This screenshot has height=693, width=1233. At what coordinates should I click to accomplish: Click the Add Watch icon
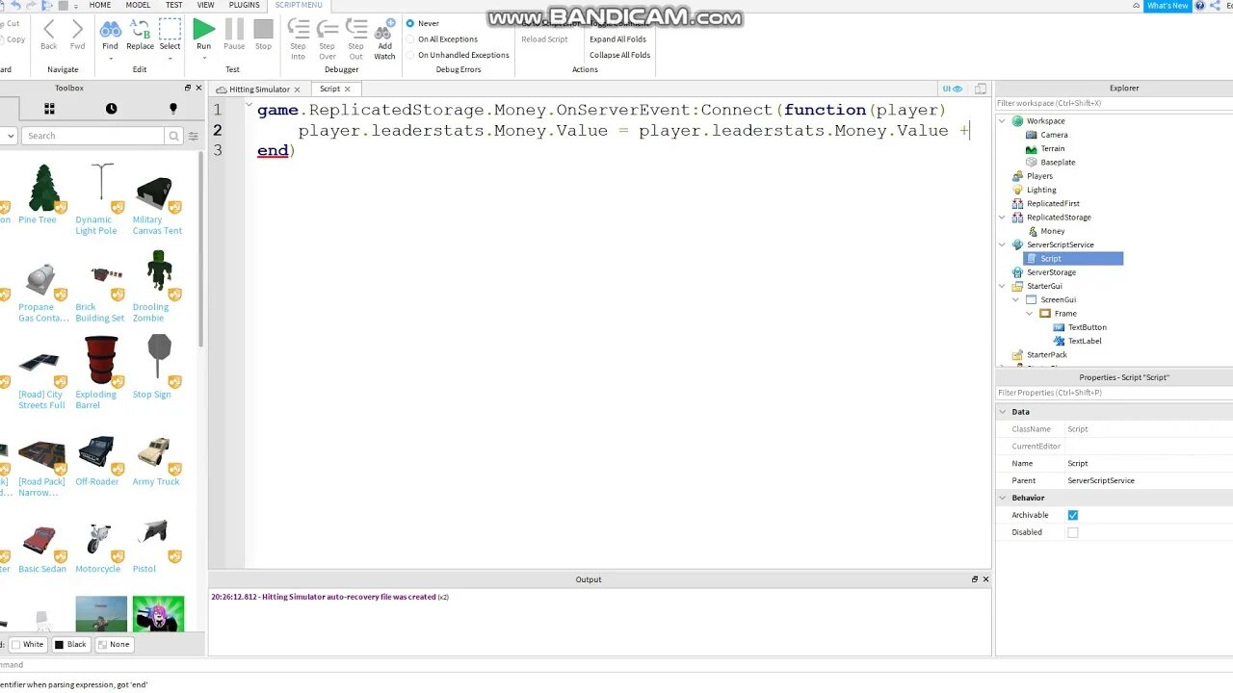pos(384,29)
